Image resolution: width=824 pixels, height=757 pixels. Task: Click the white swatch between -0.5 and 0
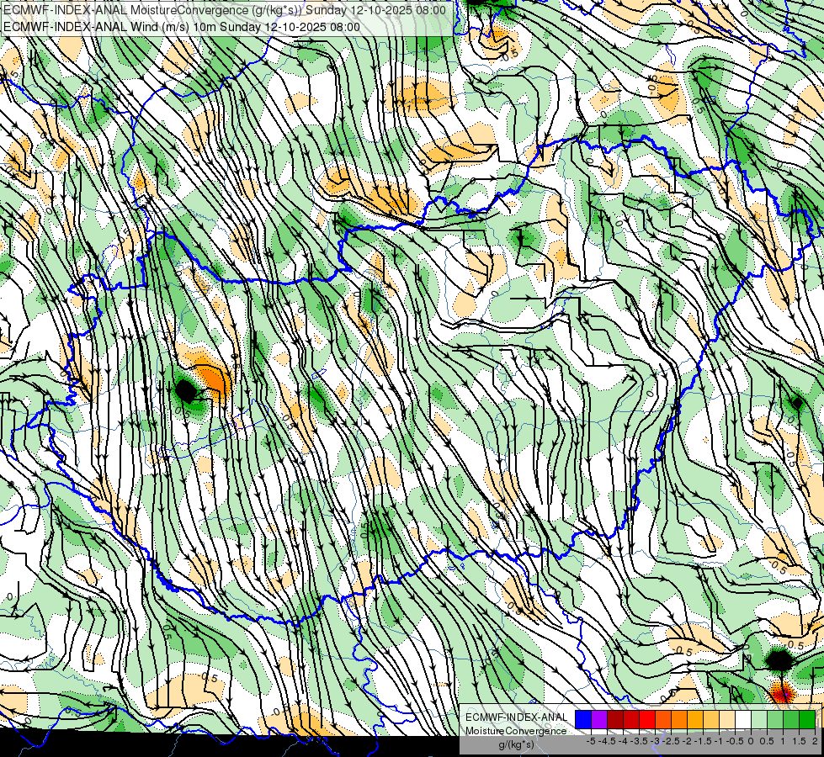coord(743,719)
